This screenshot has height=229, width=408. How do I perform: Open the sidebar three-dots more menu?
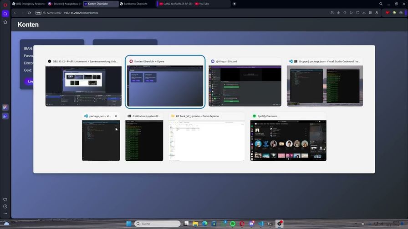(5, 214)
